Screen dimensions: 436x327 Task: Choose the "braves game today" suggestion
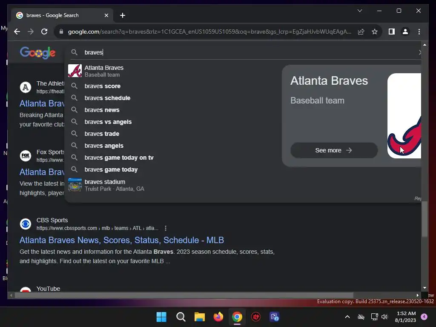pyautogui.click(x=173, y=169)
